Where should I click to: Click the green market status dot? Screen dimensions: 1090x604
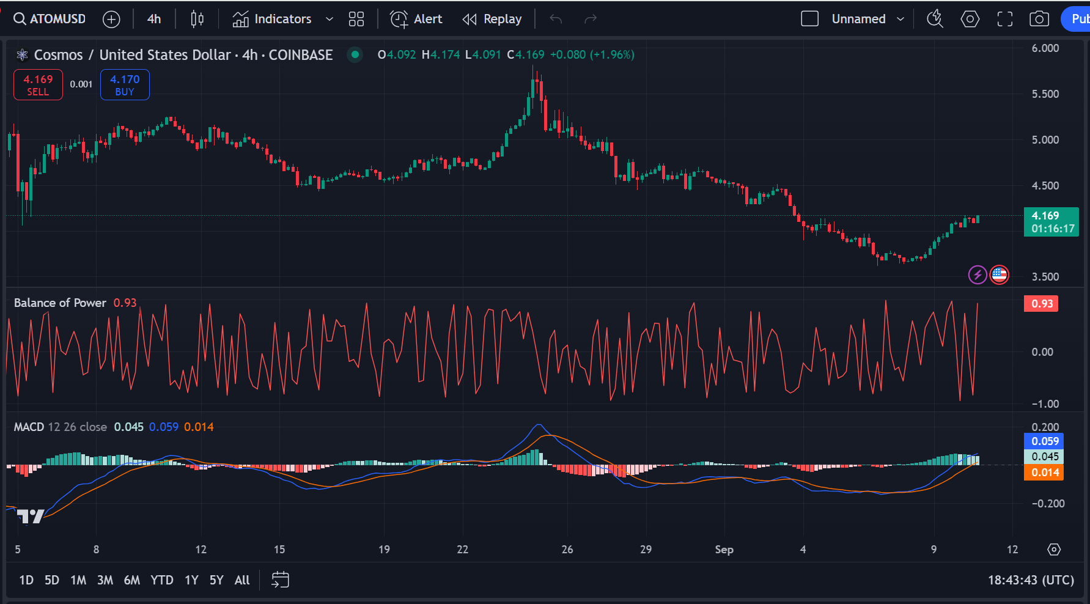(x=355, y=54)
